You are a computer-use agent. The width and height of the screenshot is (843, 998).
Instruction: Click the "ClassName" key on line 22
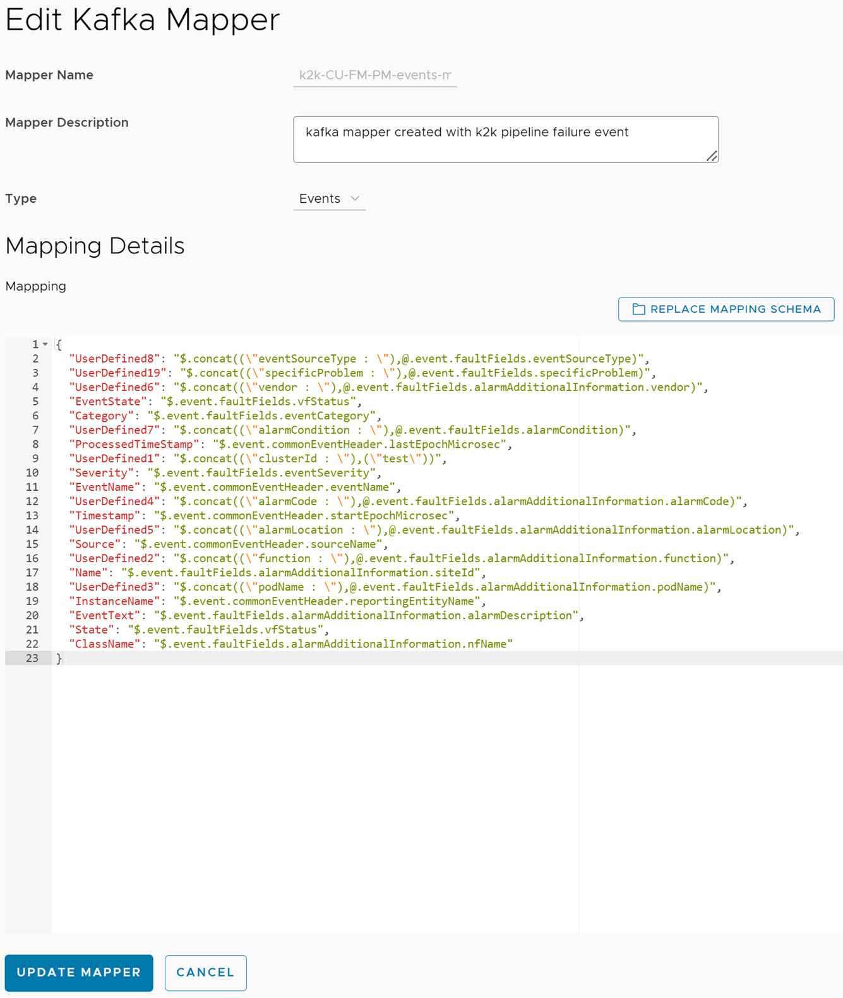(105, 644)
